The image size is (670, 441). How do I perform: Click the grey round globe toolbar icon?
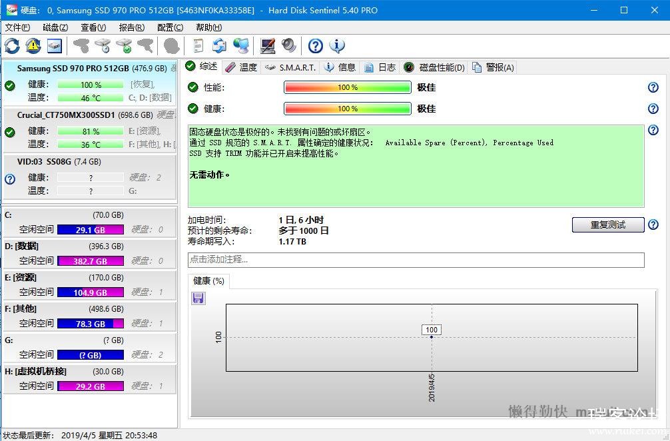coord(172,46)
